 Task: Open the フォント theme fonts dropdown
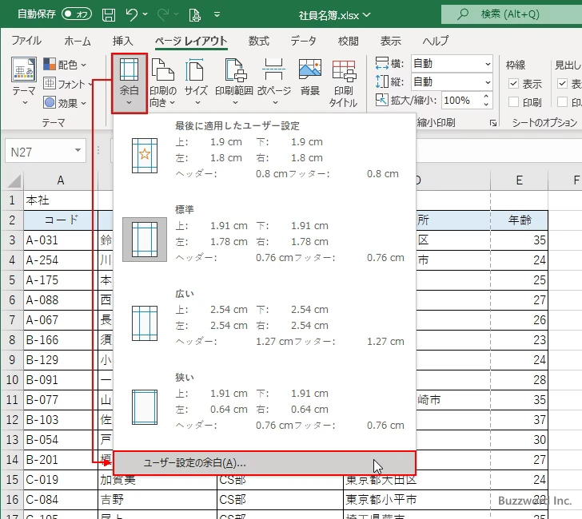click(67, 84)
